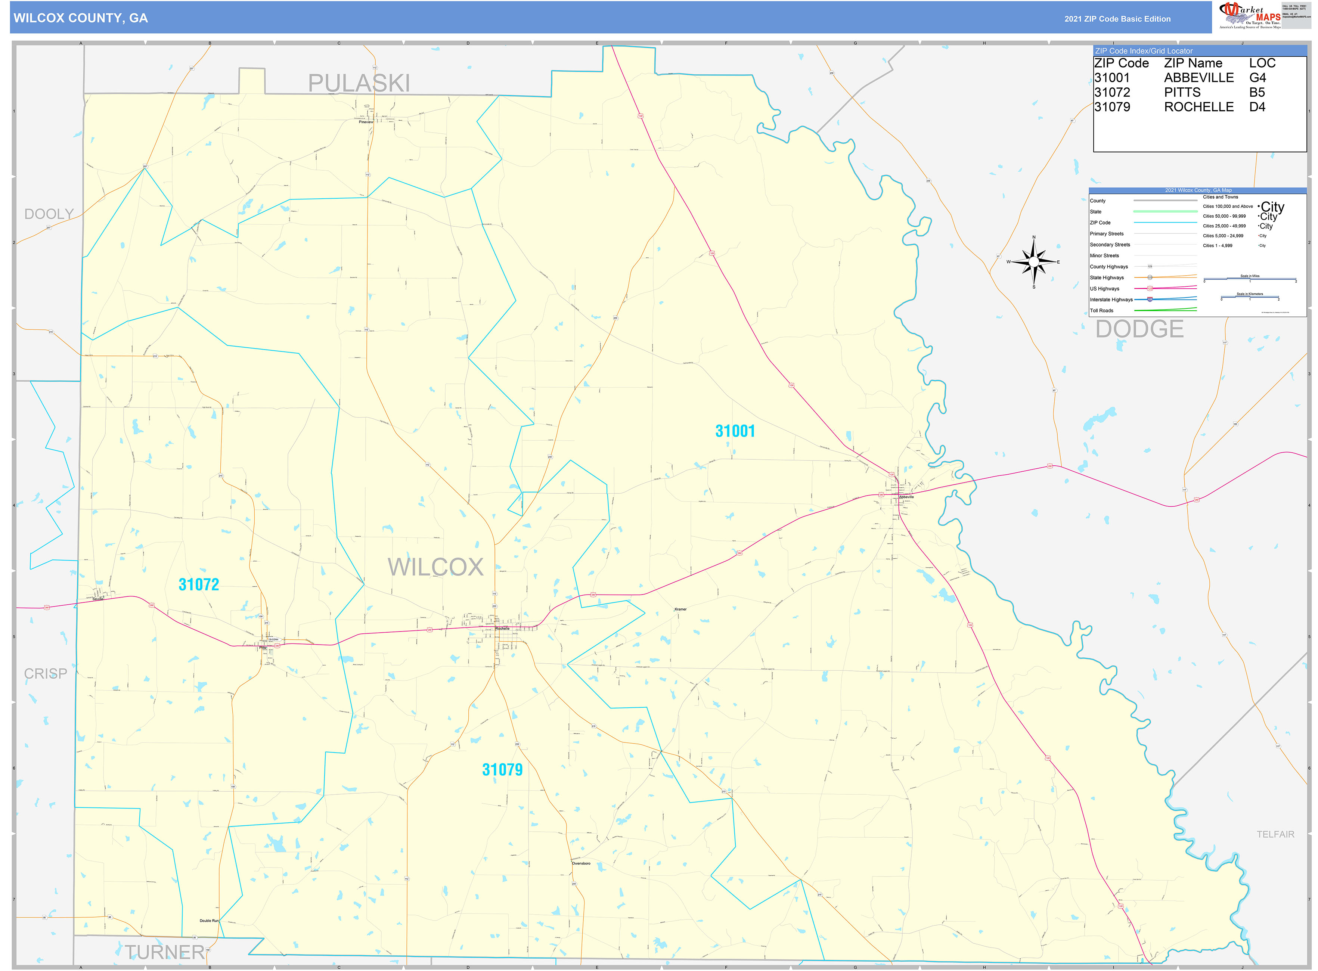Open the Cities and Towns legend section

click(x=1221, y=197)
